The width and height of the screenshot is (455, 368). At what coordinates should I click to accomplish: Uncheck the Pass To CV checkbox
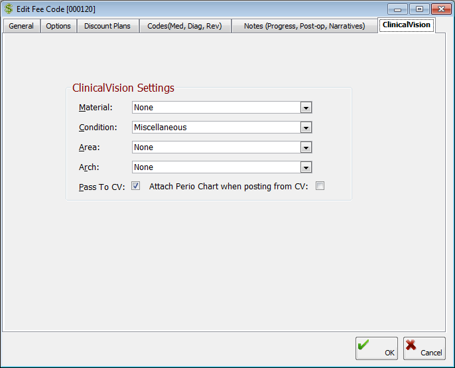[x=136, y=187]
